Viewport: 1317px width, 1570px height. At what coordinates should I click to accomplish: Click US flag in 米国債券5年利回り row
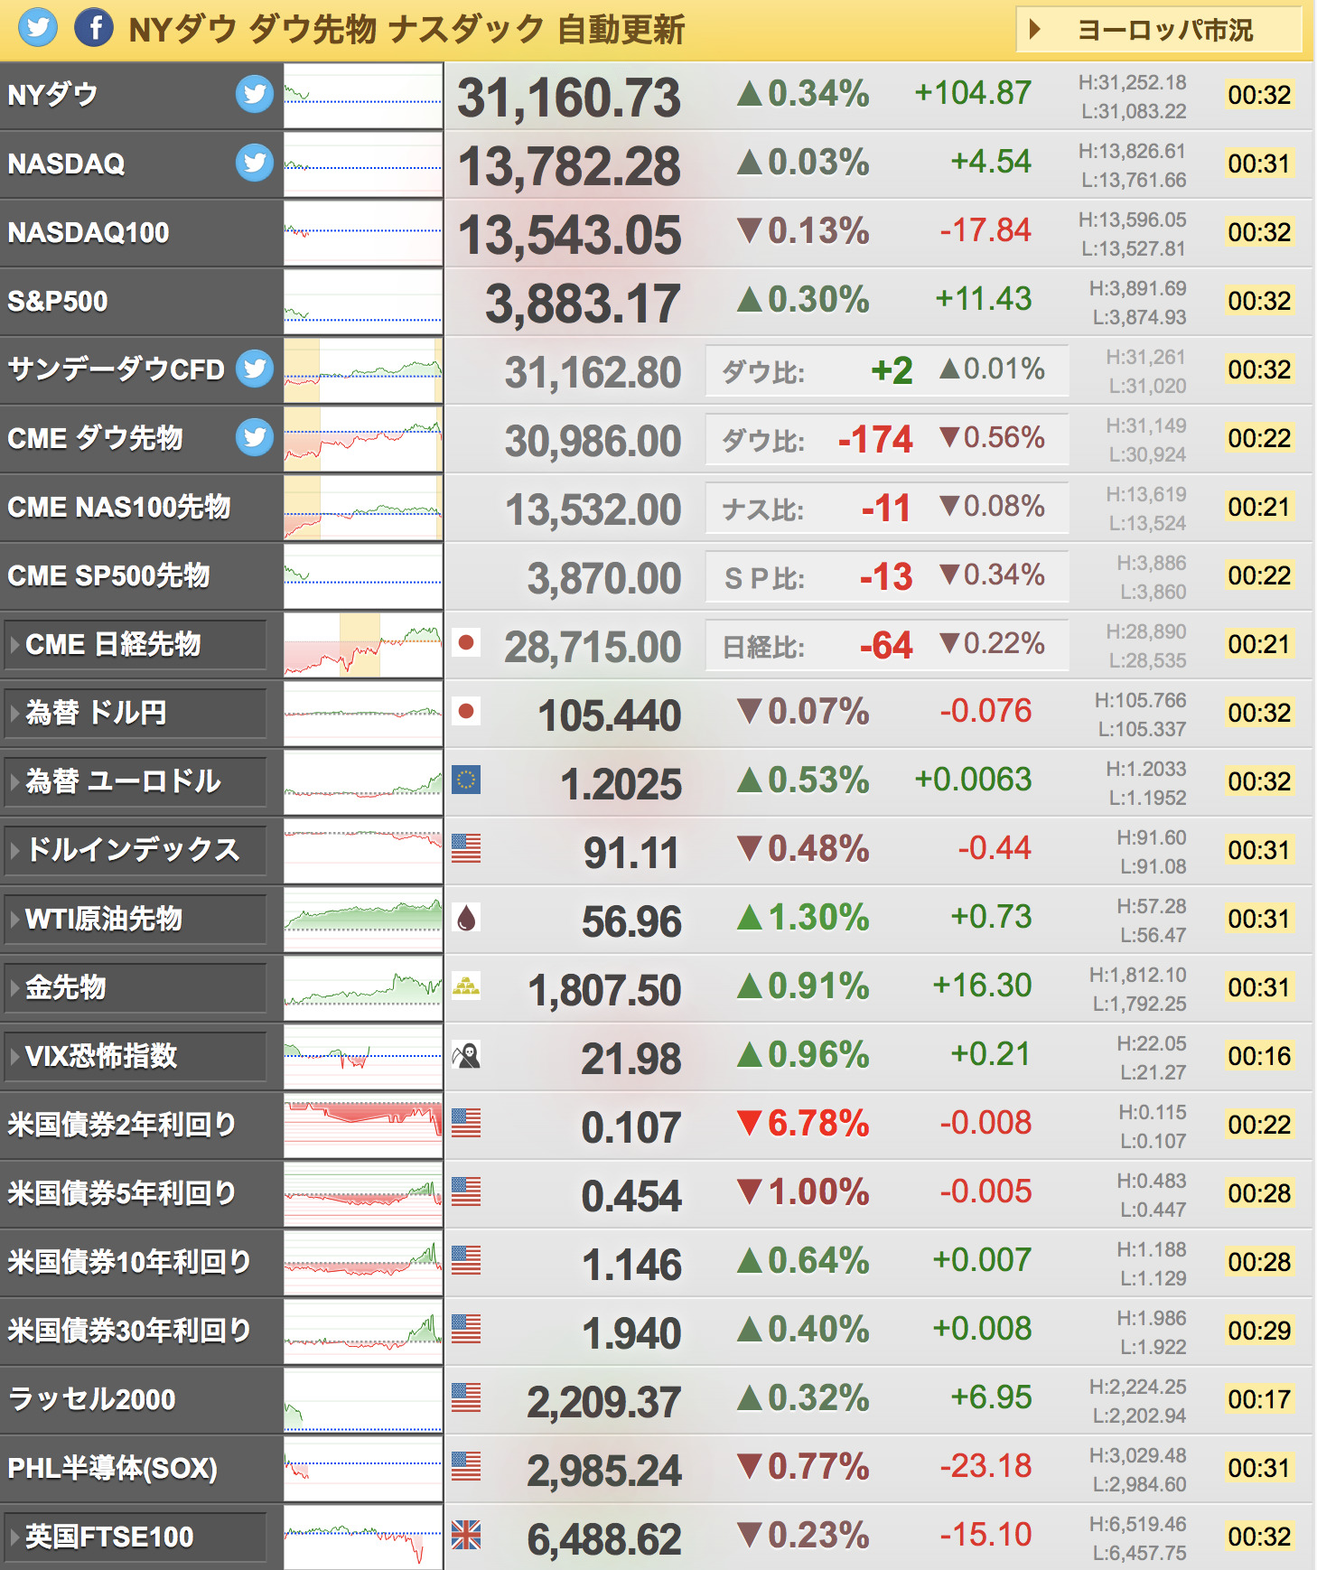click(x=466, y=1192)
